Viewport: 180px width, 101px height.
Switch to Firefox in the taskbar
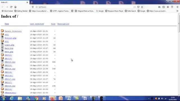(52, 98)
